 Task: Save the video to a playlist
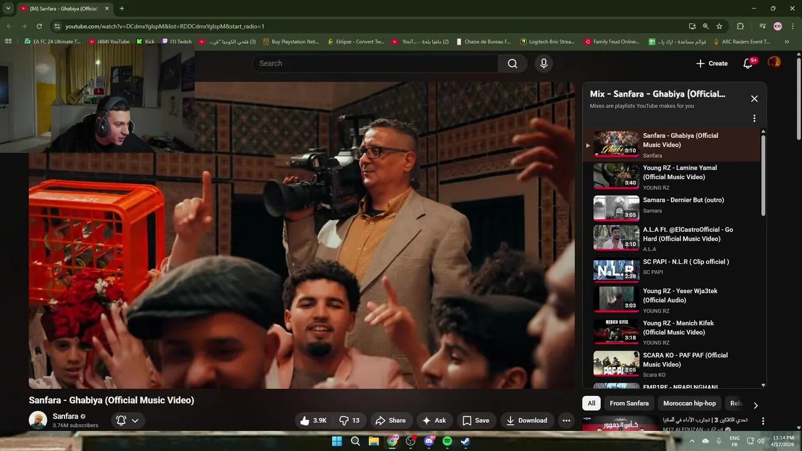point(476,420)
